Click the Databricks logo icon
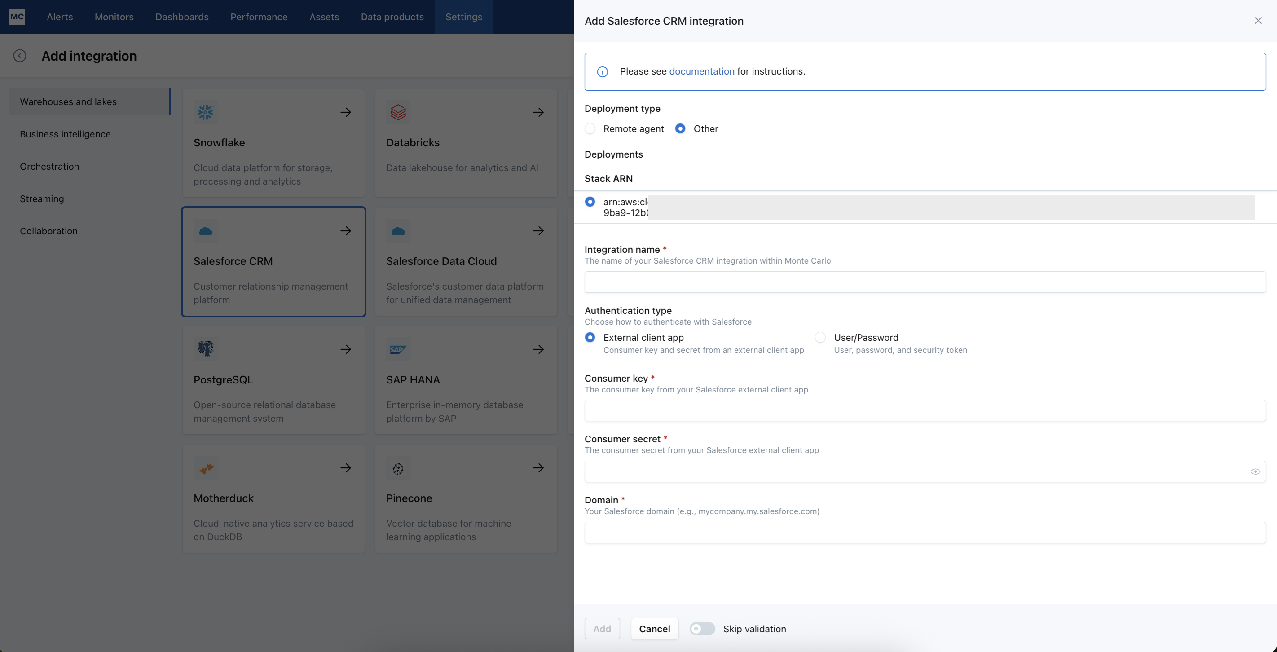This screenshot has width=1277, height=652. click(398, 112)
